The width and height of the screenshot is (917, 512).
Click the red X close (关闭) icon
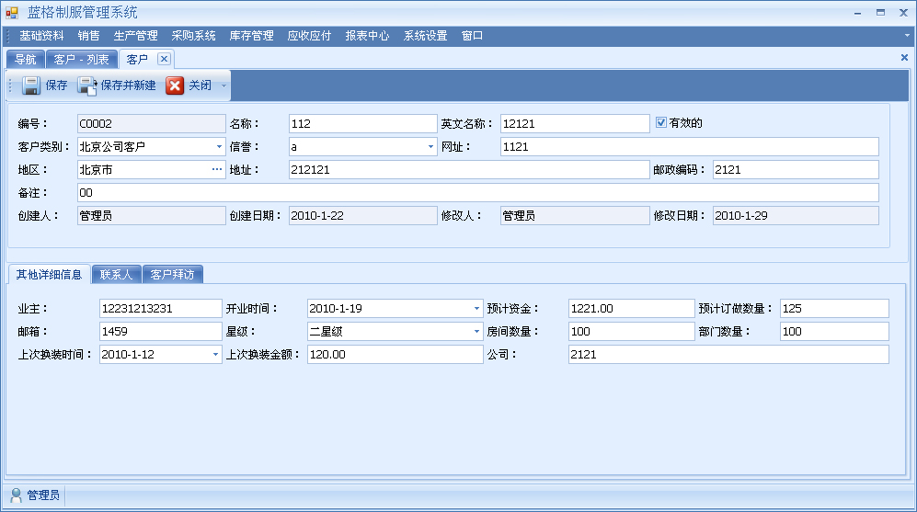[175, 85]
